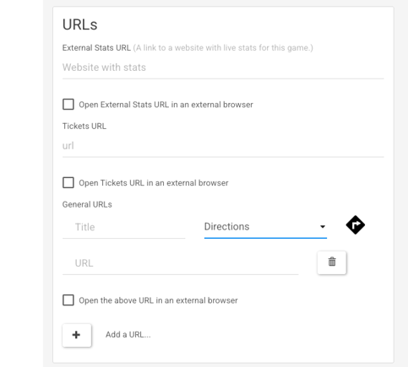The height and width of the screenshot is (367, 408).
Task: Tick Open Tickets URL in external browser
Action: point(68,182)
